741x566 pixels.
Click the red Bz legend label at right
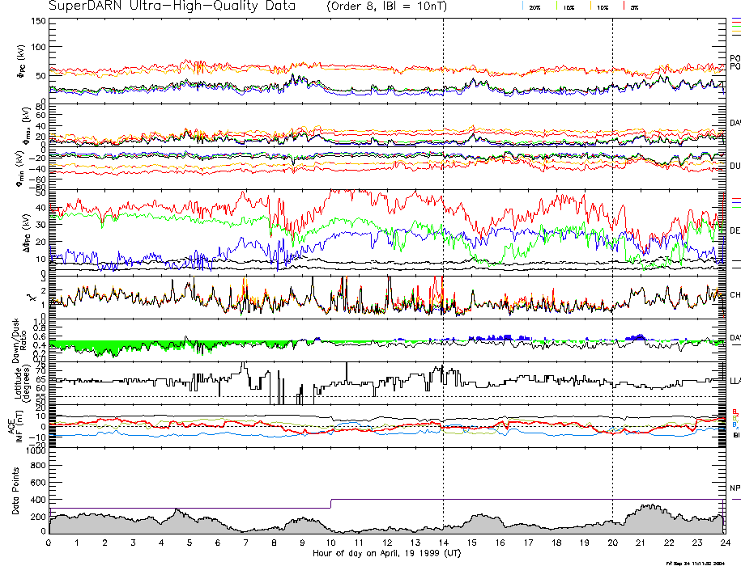coord(735,412)
